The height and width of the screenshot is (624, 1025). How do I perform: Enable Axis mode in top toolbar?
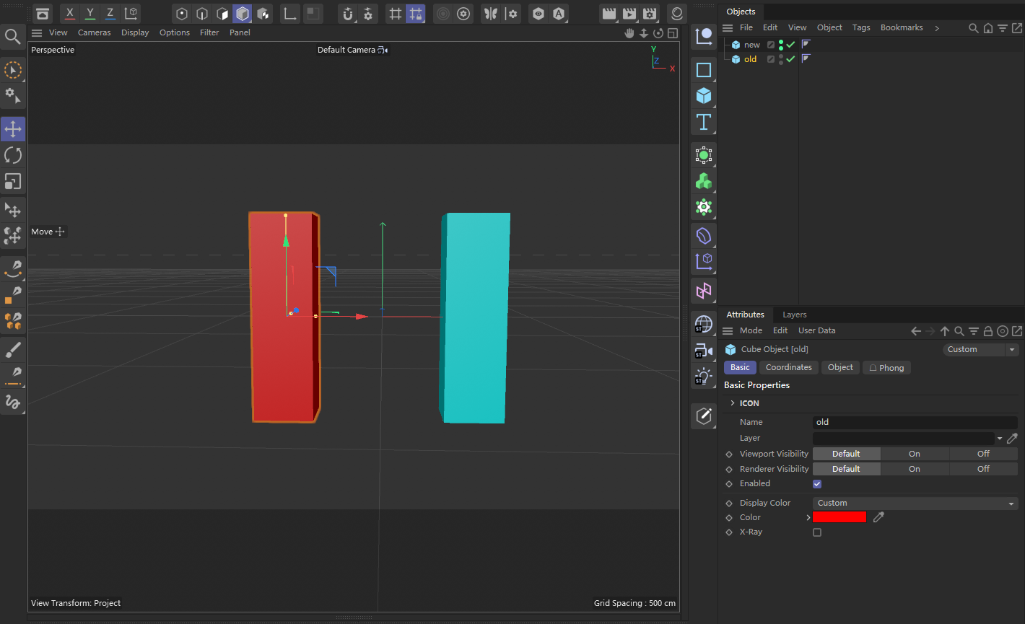(x=290, y=13)
